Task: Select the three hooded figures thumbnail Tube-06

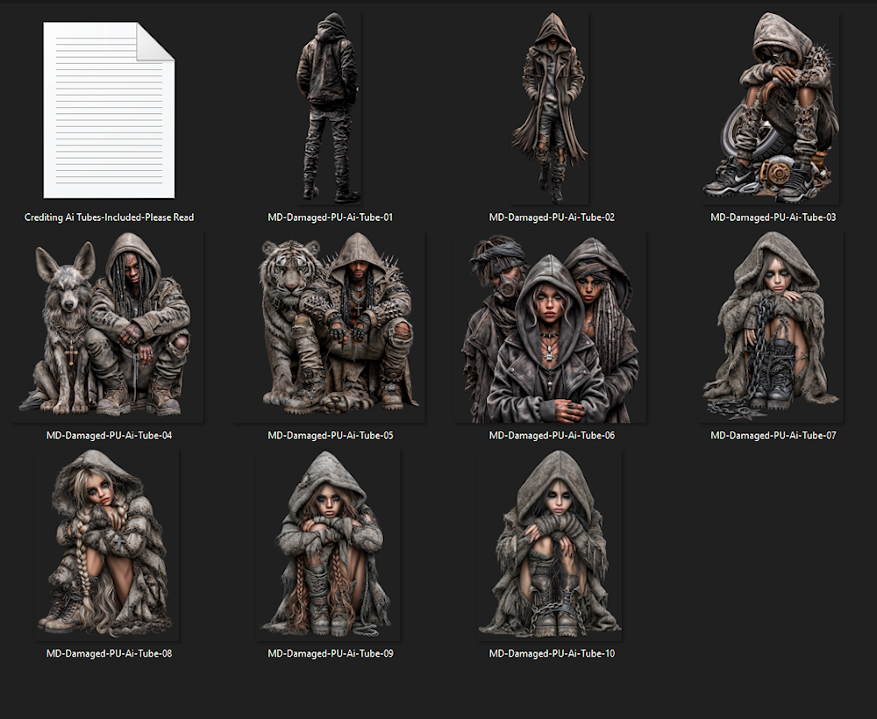Action: (x=551, y=327)
